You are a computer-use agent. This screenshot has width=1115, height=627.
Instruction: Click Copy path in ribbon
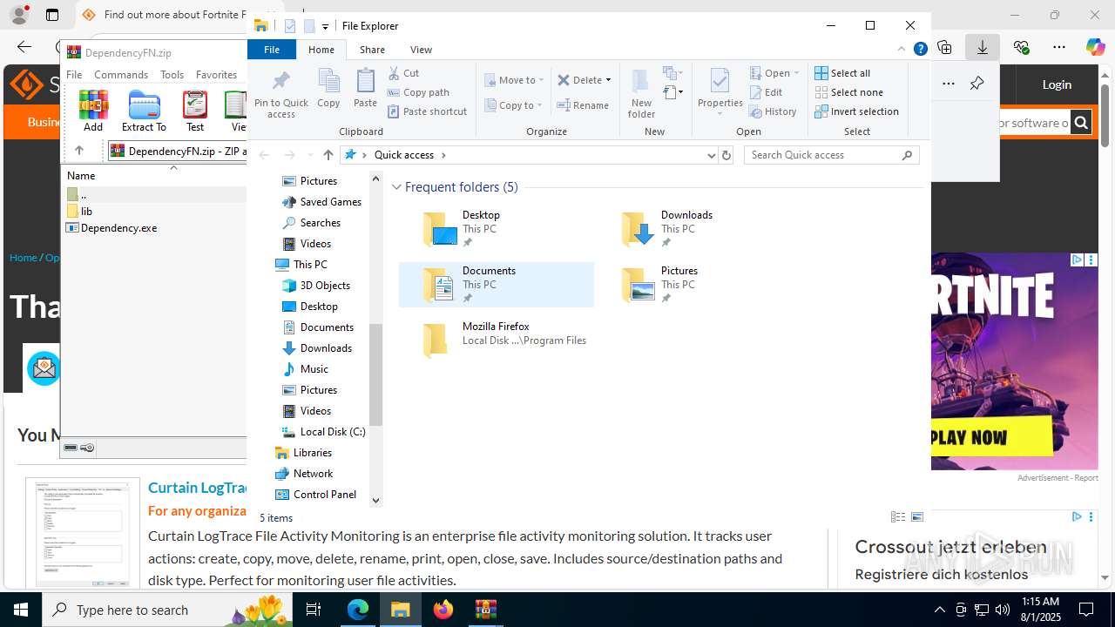418,92
